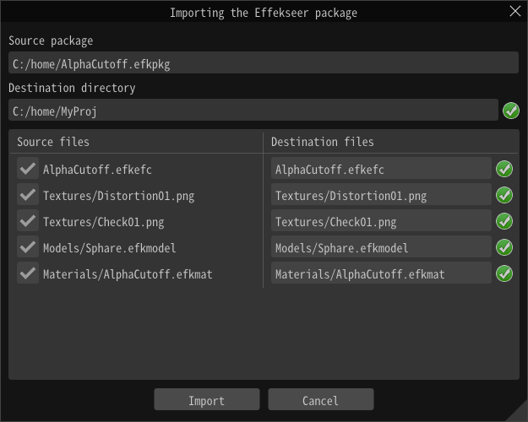The height and width of the screenshot is (422, 528).
Task: Click green status icon for Textures/Check01.png
Action: pyautogui.click(x=504, y=221)
